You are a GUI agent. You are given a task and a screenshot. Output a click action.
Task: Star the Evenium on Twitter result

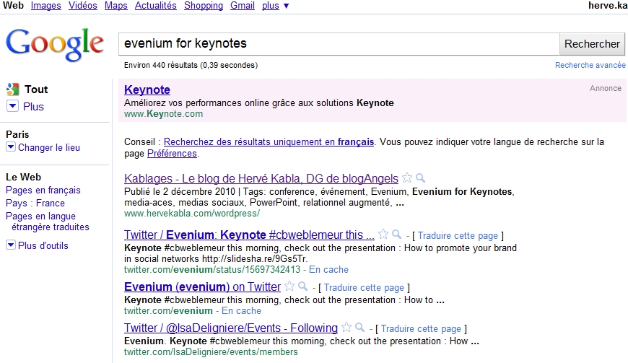click(x=289, y=286)
